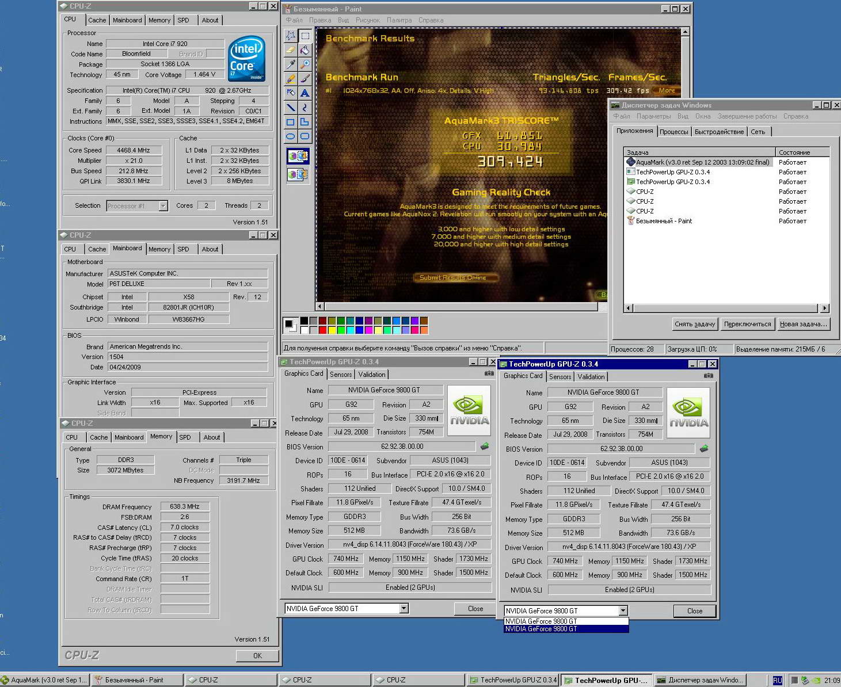This screenshot has width=841, height=687.
Task: Switch to Быстродействие tab in Task Manager
Action: tap(719, 132)
